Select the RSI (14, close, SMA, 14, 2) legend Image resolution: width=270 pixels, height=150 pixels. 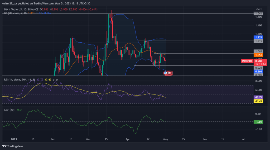pyautogui.click(x=20, y=80)
